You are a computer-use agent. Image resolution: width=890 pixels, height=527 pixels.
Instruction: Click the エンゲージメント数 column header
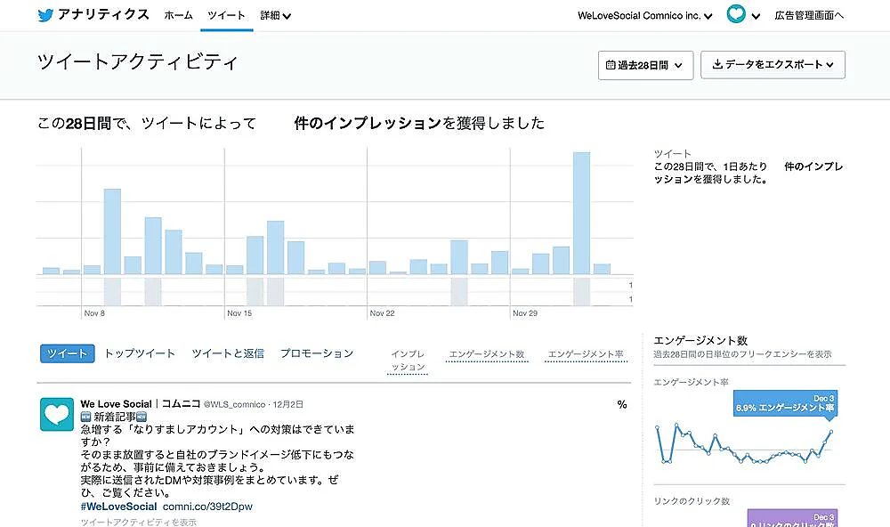click(487, 354)
